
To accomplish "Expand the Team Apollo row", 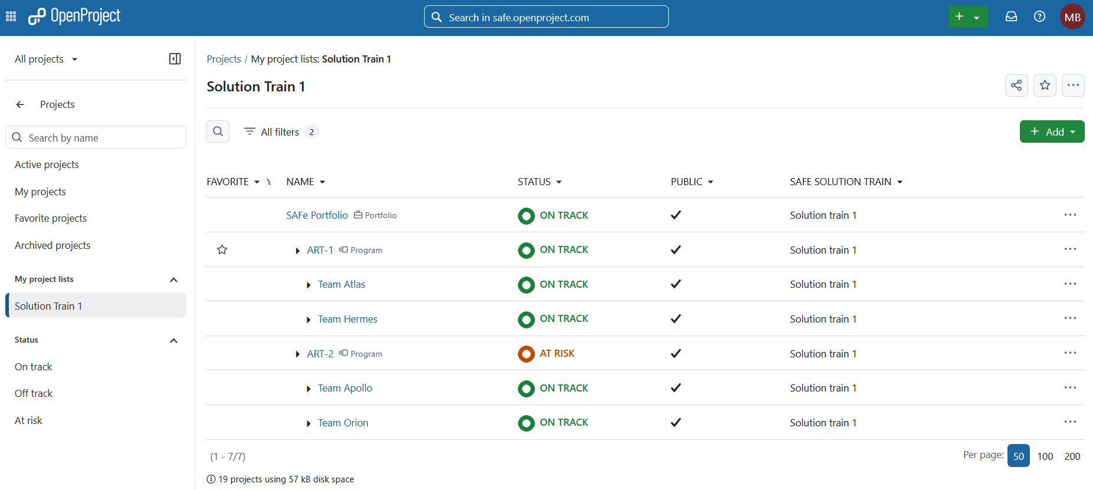I will (x=308, y=389).
